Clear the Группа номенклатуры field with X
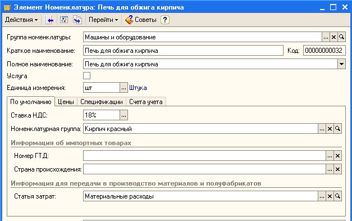The height and width of the screenshot is (221, 352). coord(334,37)
